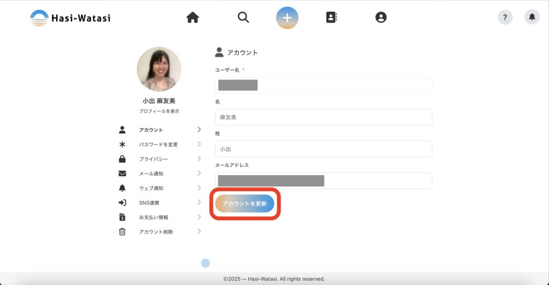Expand the お支払い情報 row chevron
The height and width of the screenshot is (285, 549).
[199, 217]
